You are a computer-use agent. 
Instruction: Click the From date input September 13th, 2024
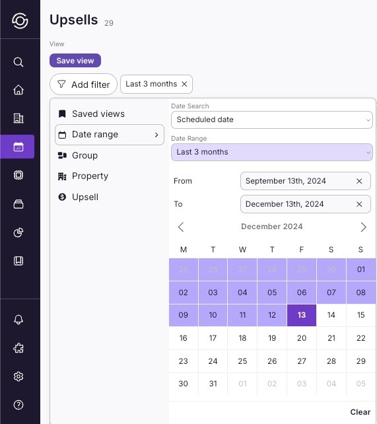pos(306,181)
